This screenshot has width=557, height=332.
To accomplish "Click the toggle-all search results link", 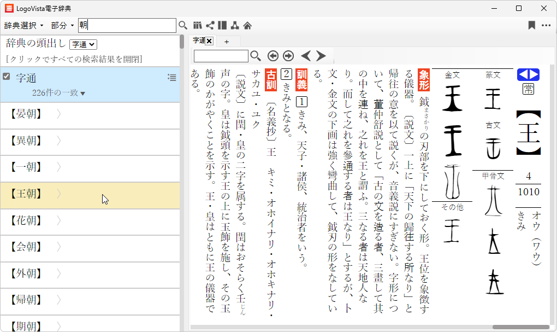I will click(x=74, y=59).
